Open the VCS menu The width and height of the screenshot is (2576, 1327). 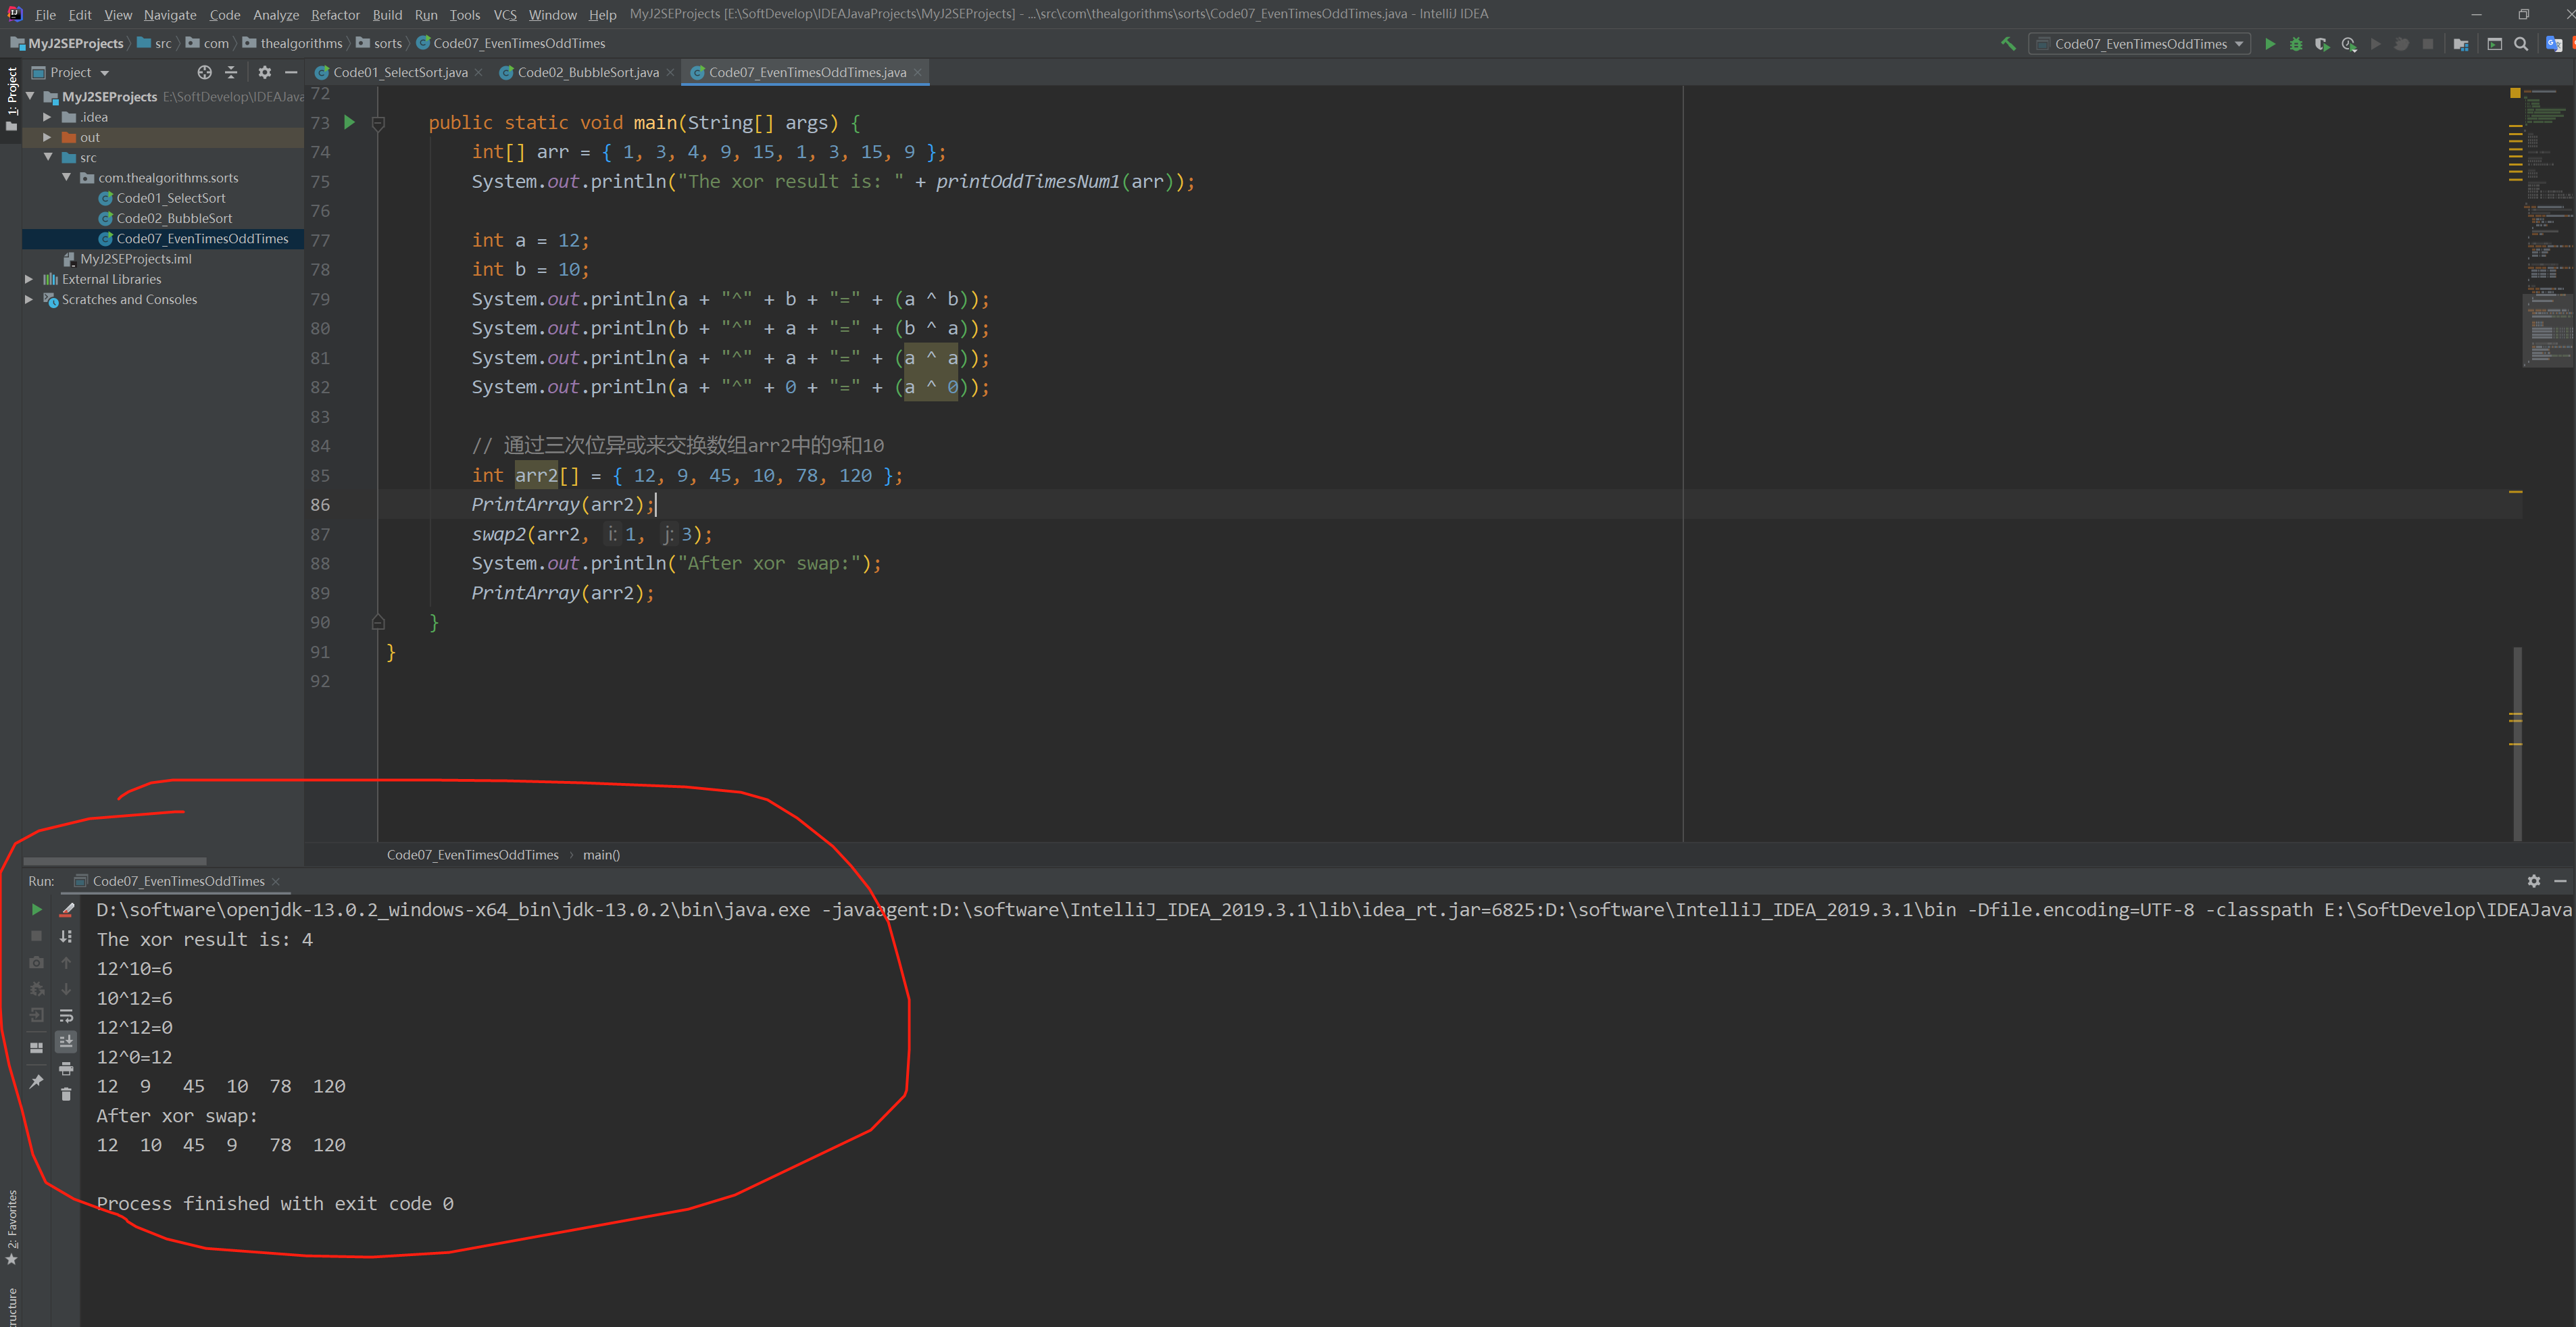505,14
